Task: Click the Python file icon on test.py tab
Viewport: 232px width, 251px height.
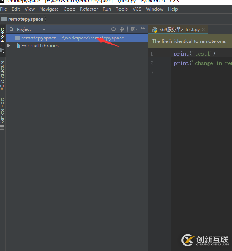Action: pyautogui.click(x=155, y=30)
